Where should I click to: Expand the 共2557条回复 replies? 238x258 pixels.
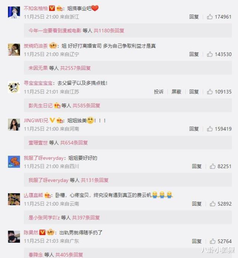(x=75, y=68)
